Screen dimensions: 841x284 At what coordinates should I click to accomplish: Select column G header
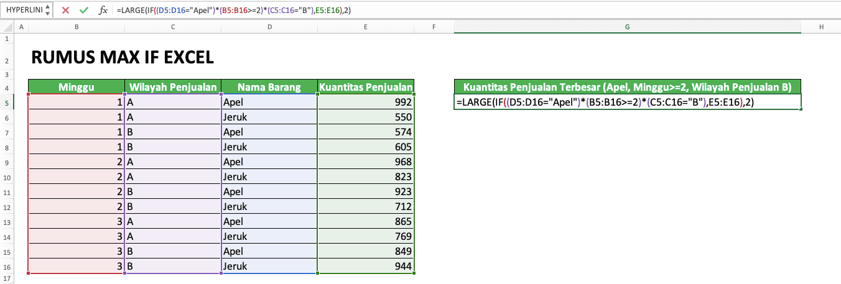tap(628, 27)
